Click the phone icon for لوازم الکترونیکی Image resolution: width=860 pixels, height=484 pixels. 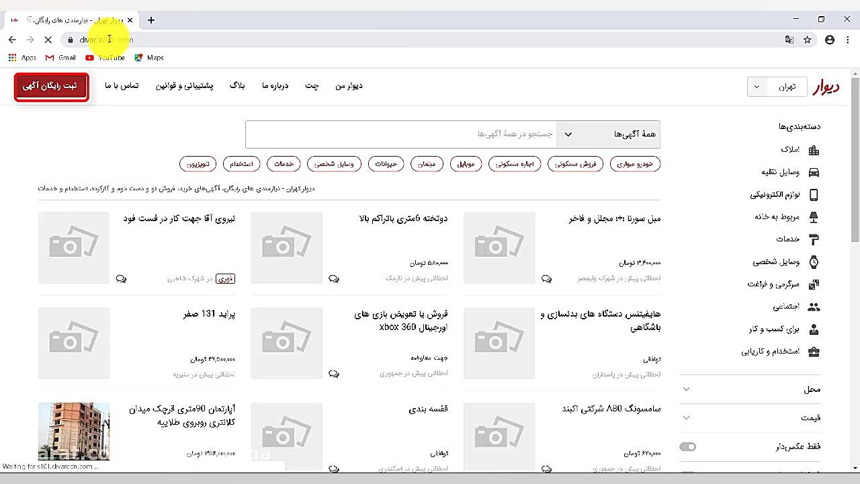pyautogui.click(x=813, y=194)
